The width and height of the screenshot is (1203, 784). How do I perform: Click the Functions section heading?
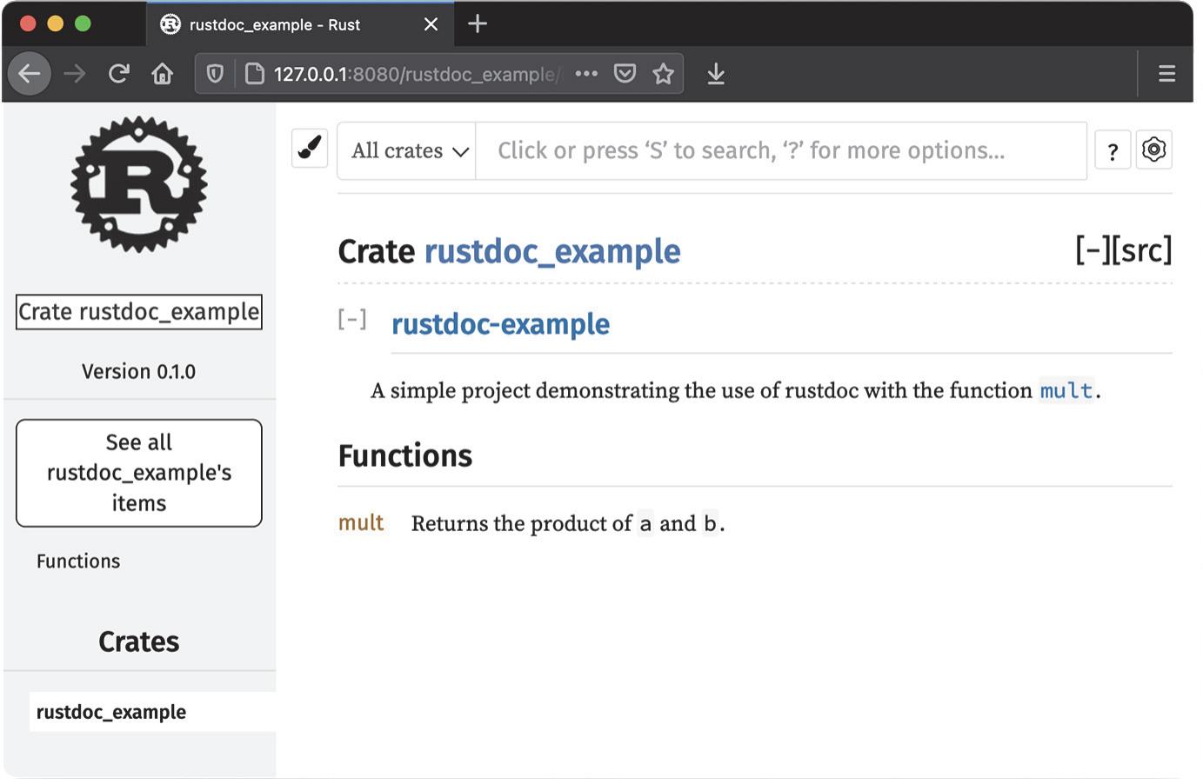405,455
